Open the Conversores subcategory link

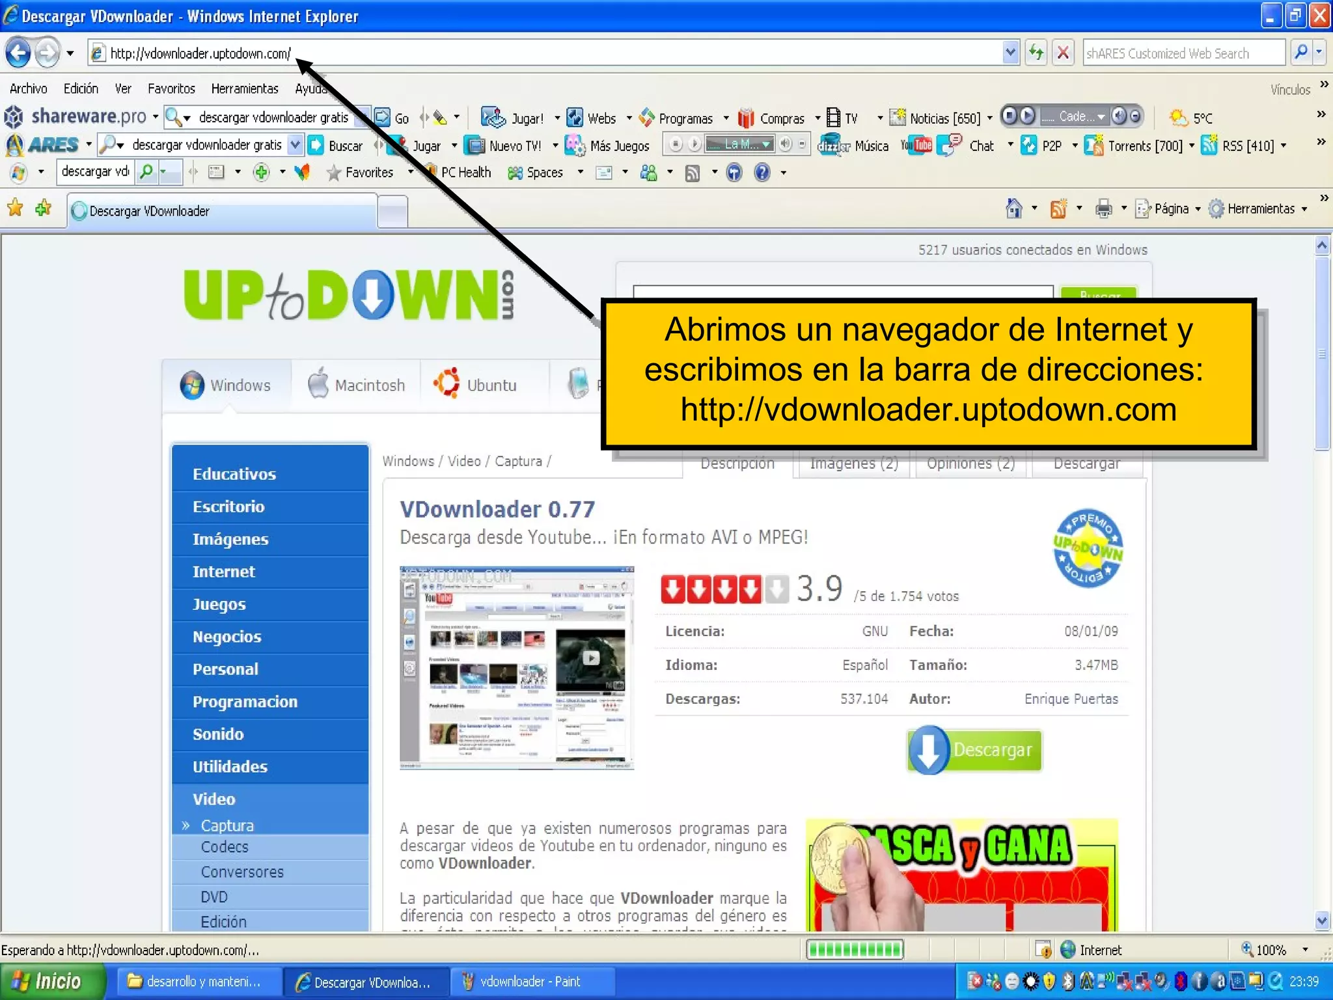[x=242, y=872]
